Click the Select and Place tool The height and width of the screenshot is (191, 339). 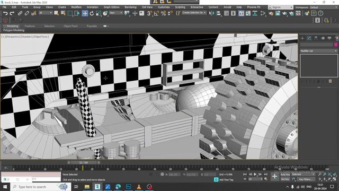coord(105,13)
